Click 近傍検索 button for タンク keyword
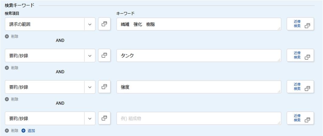Viewport: 323px width, 136px height. click(300, 55)
